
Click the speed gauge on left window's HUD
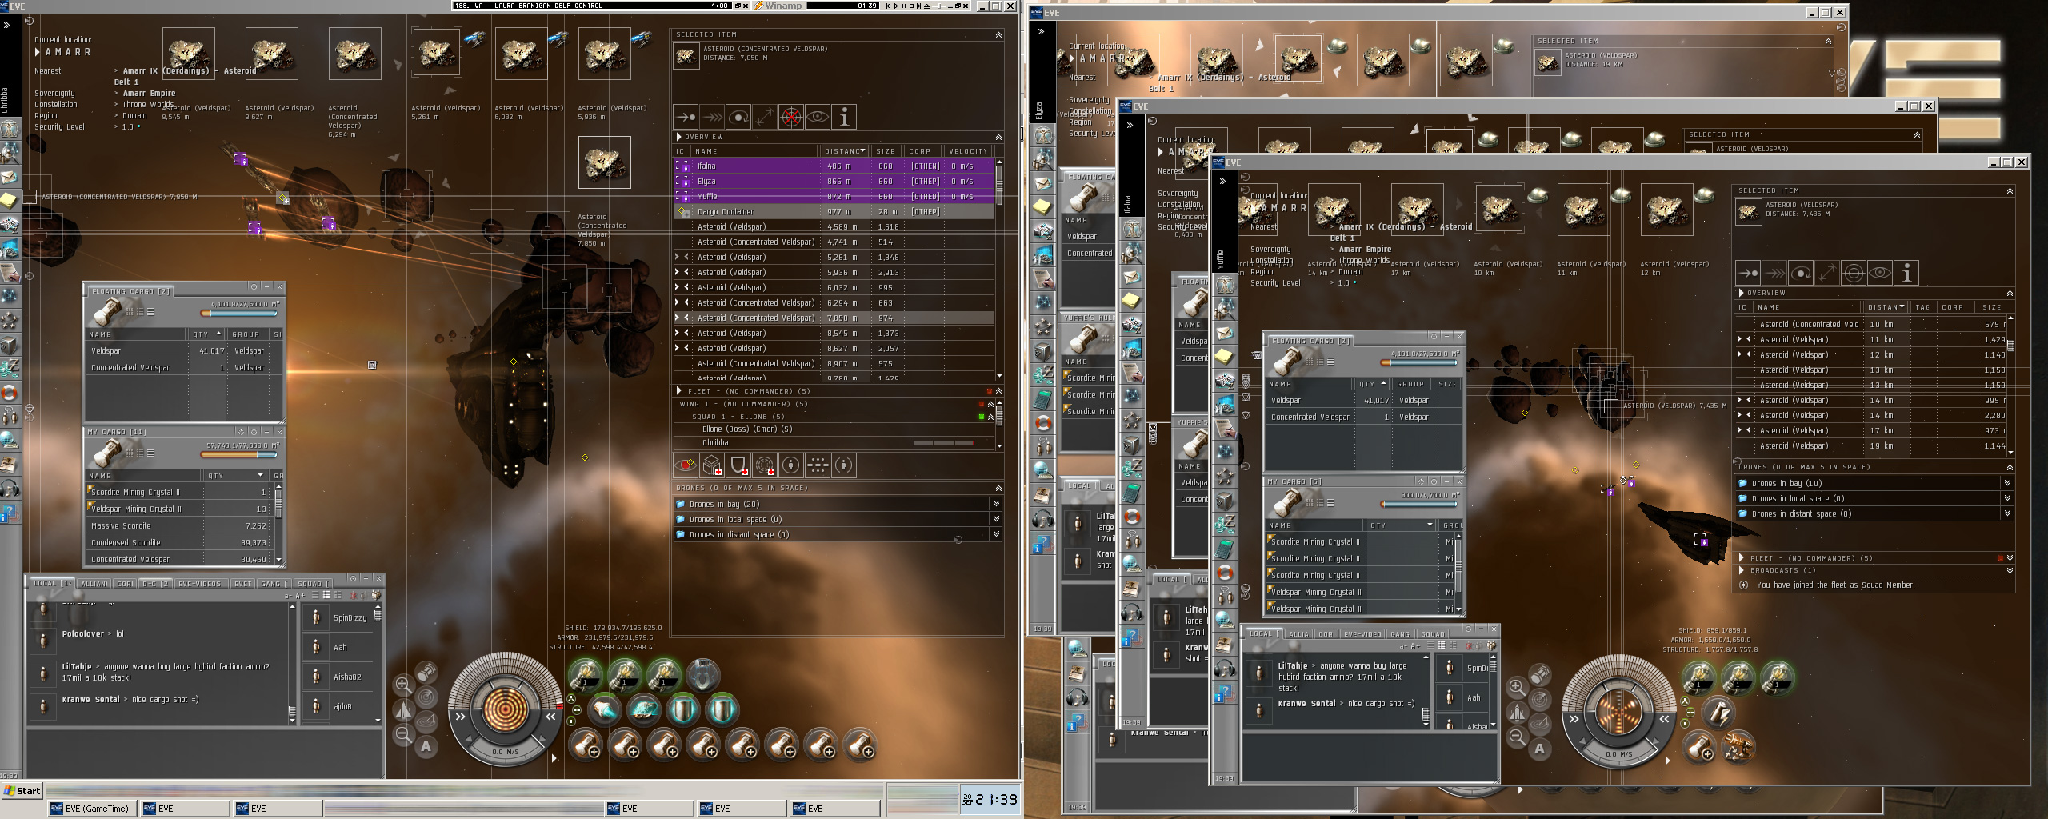(505, 752)
